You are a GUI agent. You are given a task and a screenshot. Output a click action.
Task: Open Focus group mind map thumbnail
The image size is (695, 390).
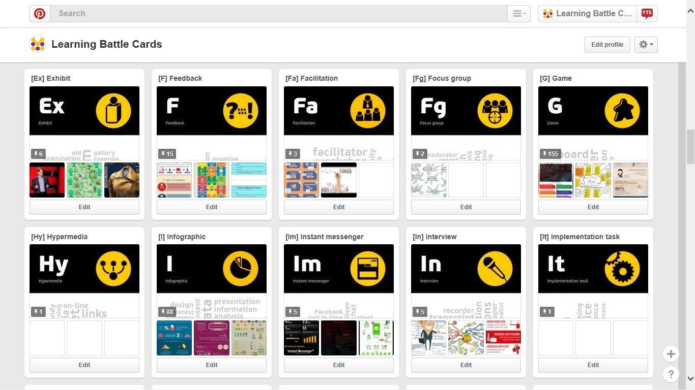428,180
